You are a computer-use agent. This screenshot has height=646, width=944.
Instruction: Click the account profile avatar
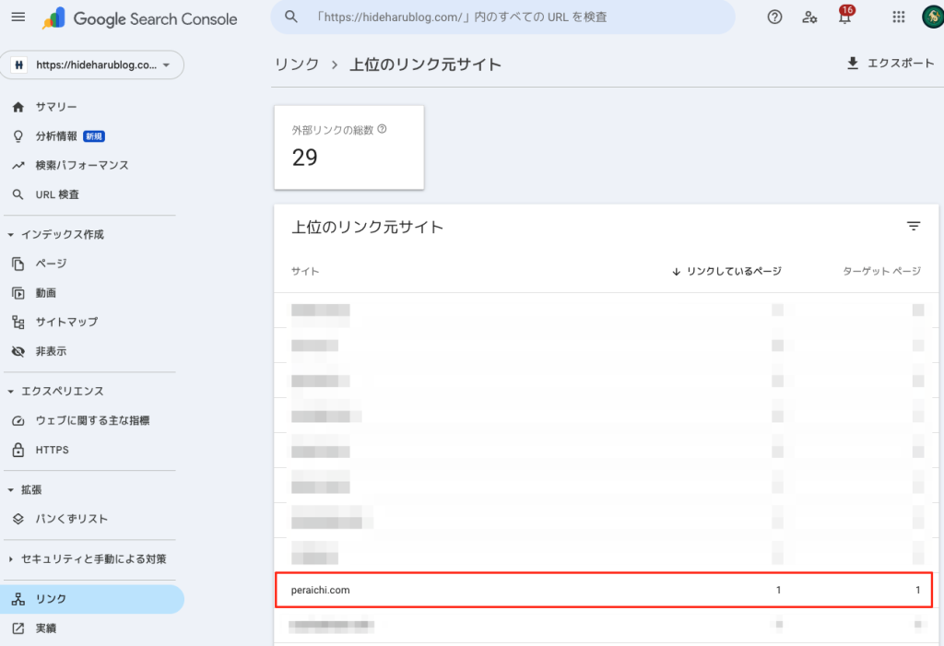point(931,18)
